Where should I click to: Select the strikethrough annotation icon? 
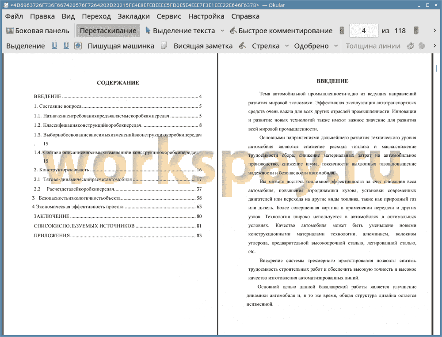(x=78, y=45)
